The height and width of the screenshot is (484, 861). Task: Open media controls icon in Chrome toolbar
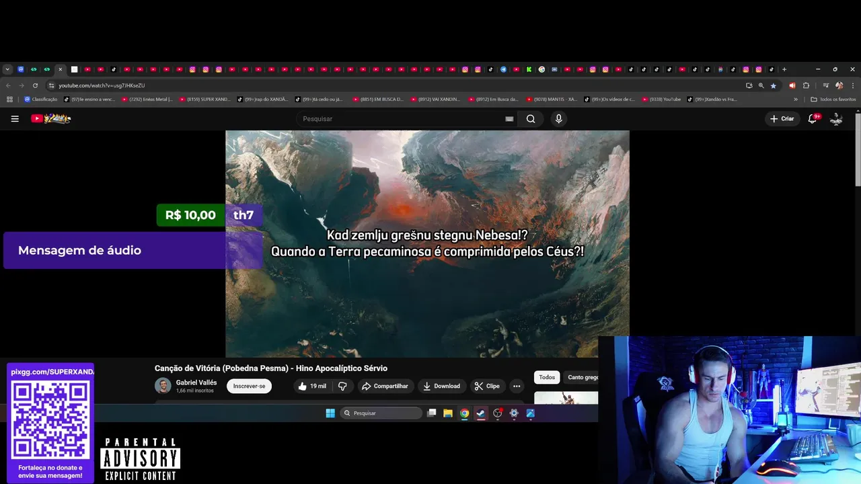pyautogui.click(x=826, y=85)
